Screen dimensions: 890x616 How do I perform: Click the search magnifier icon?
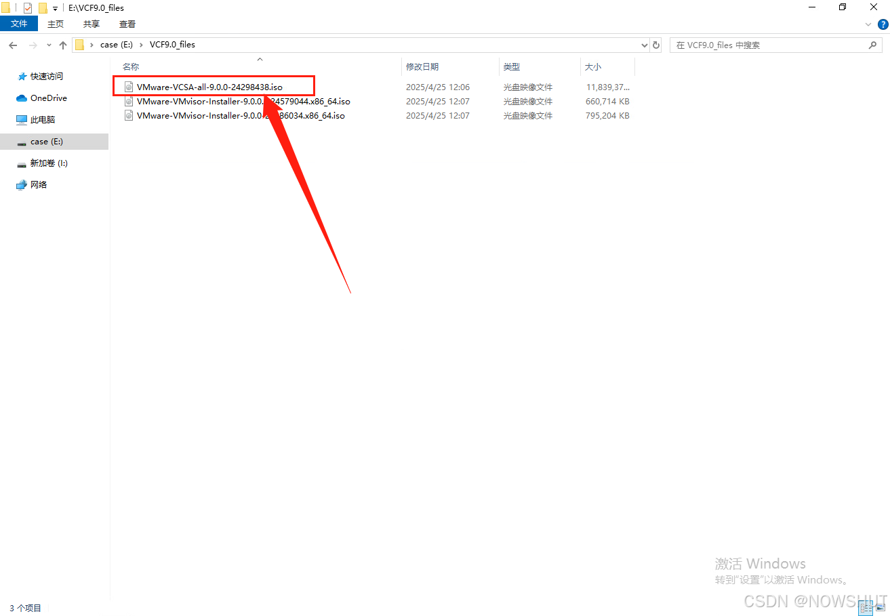point(872,45)
